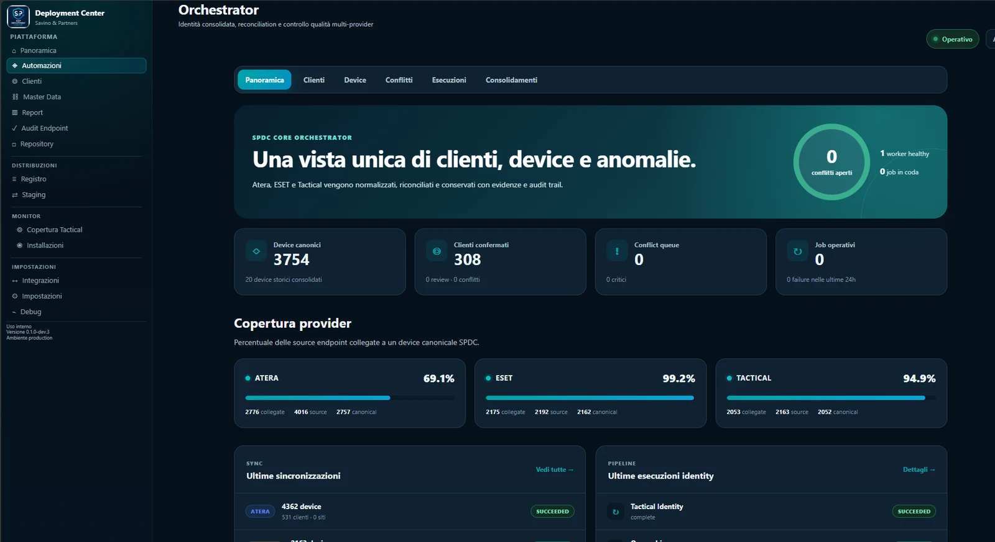995x542 pixels.
Task: Click SUCCEEDED badge for Tactical Identity
Action: [914, 512]
